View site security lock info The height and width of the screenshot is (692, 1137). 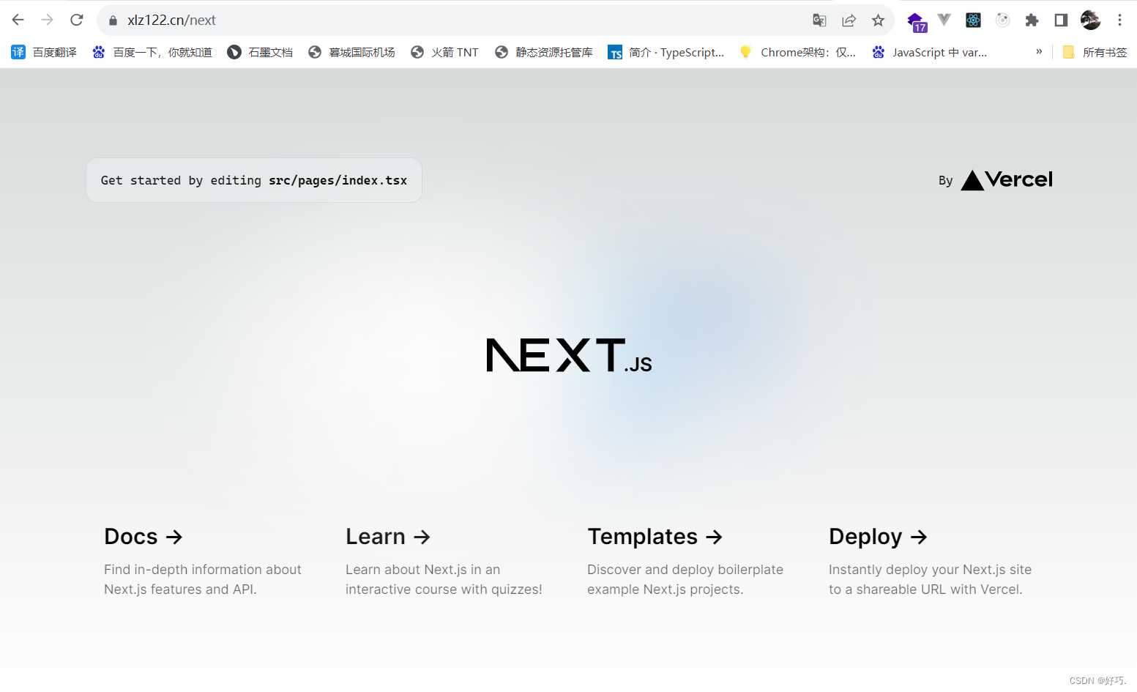113,21
